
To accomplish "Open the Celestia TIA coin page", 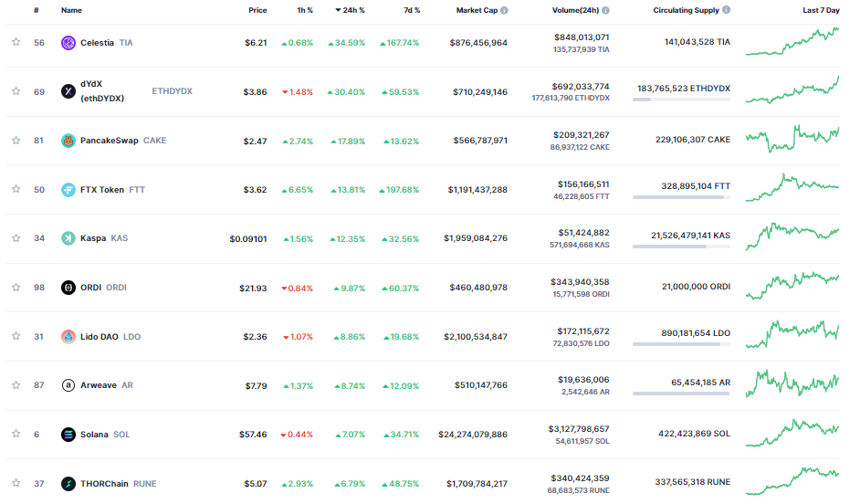I will (107, 43).
